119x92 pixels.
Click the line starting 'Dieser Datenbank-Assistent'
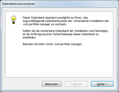click(55, 18)
